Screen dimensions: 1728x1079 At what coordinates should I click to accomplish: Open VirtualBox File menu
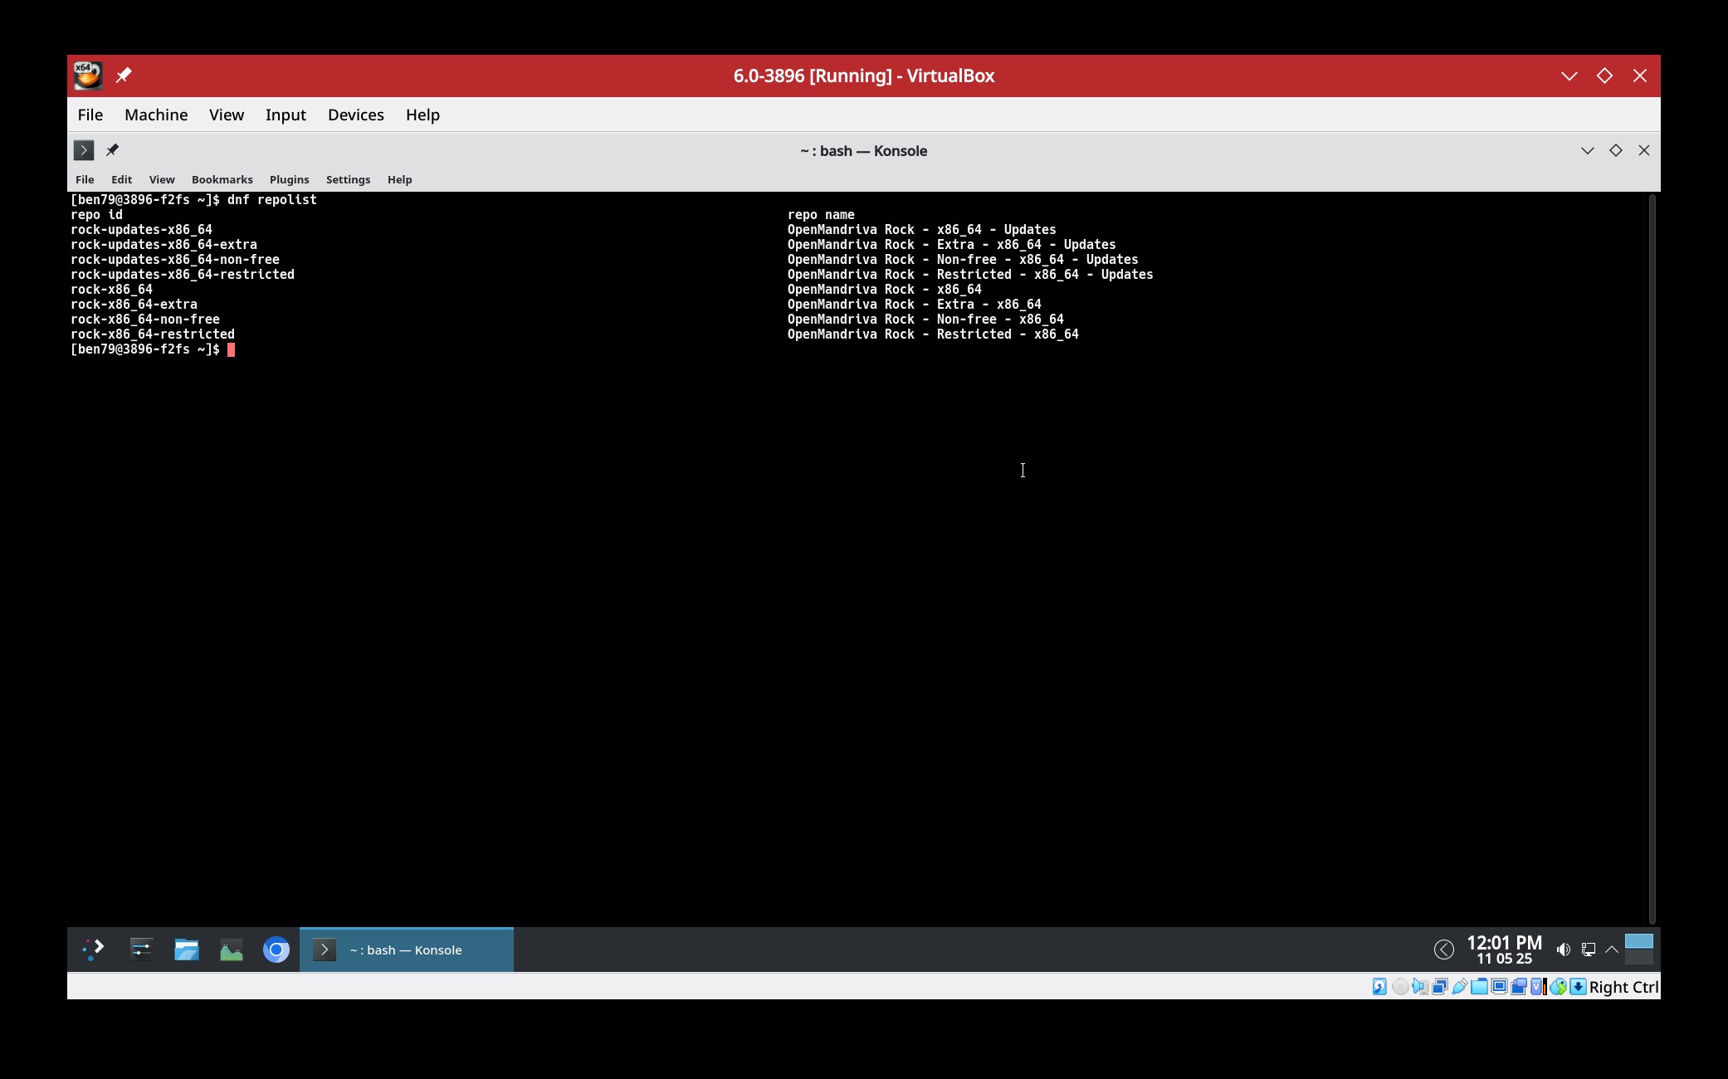[90, 115]
